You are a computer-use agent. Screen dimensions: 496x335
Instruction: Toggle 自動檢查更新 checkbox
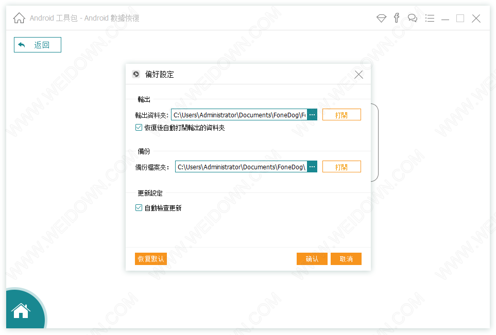(x=139, y=207)
